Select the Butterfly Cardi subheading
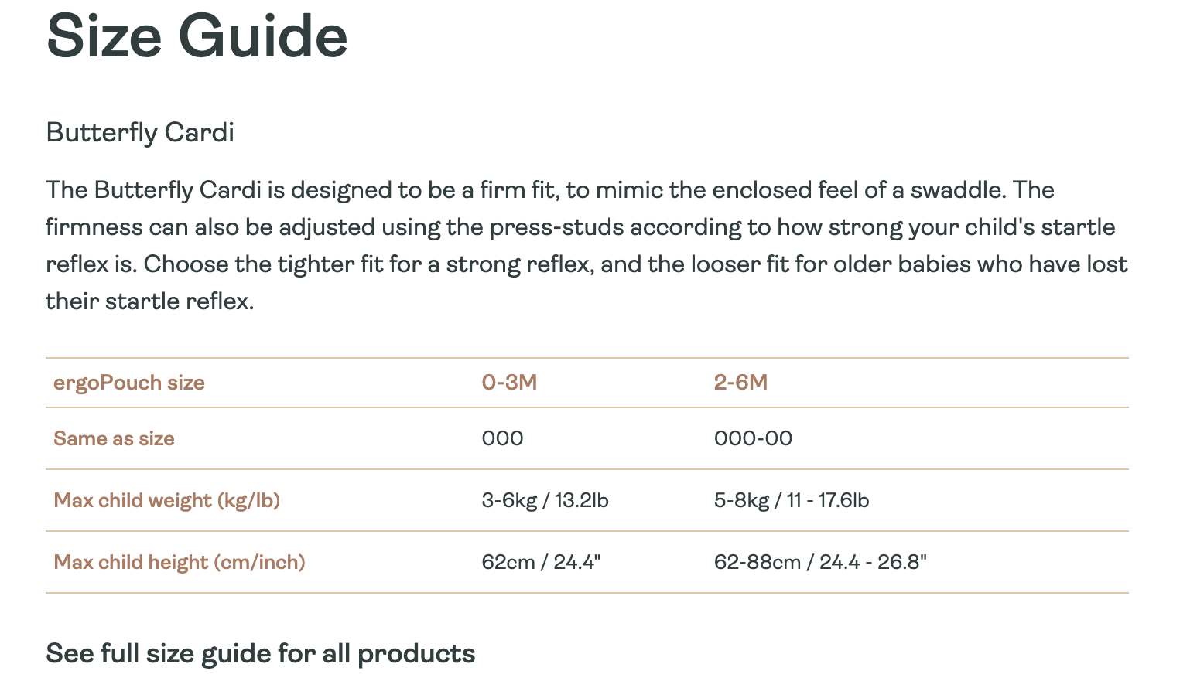The height and width of the screenshot is (688, 1197). [140, 133]
